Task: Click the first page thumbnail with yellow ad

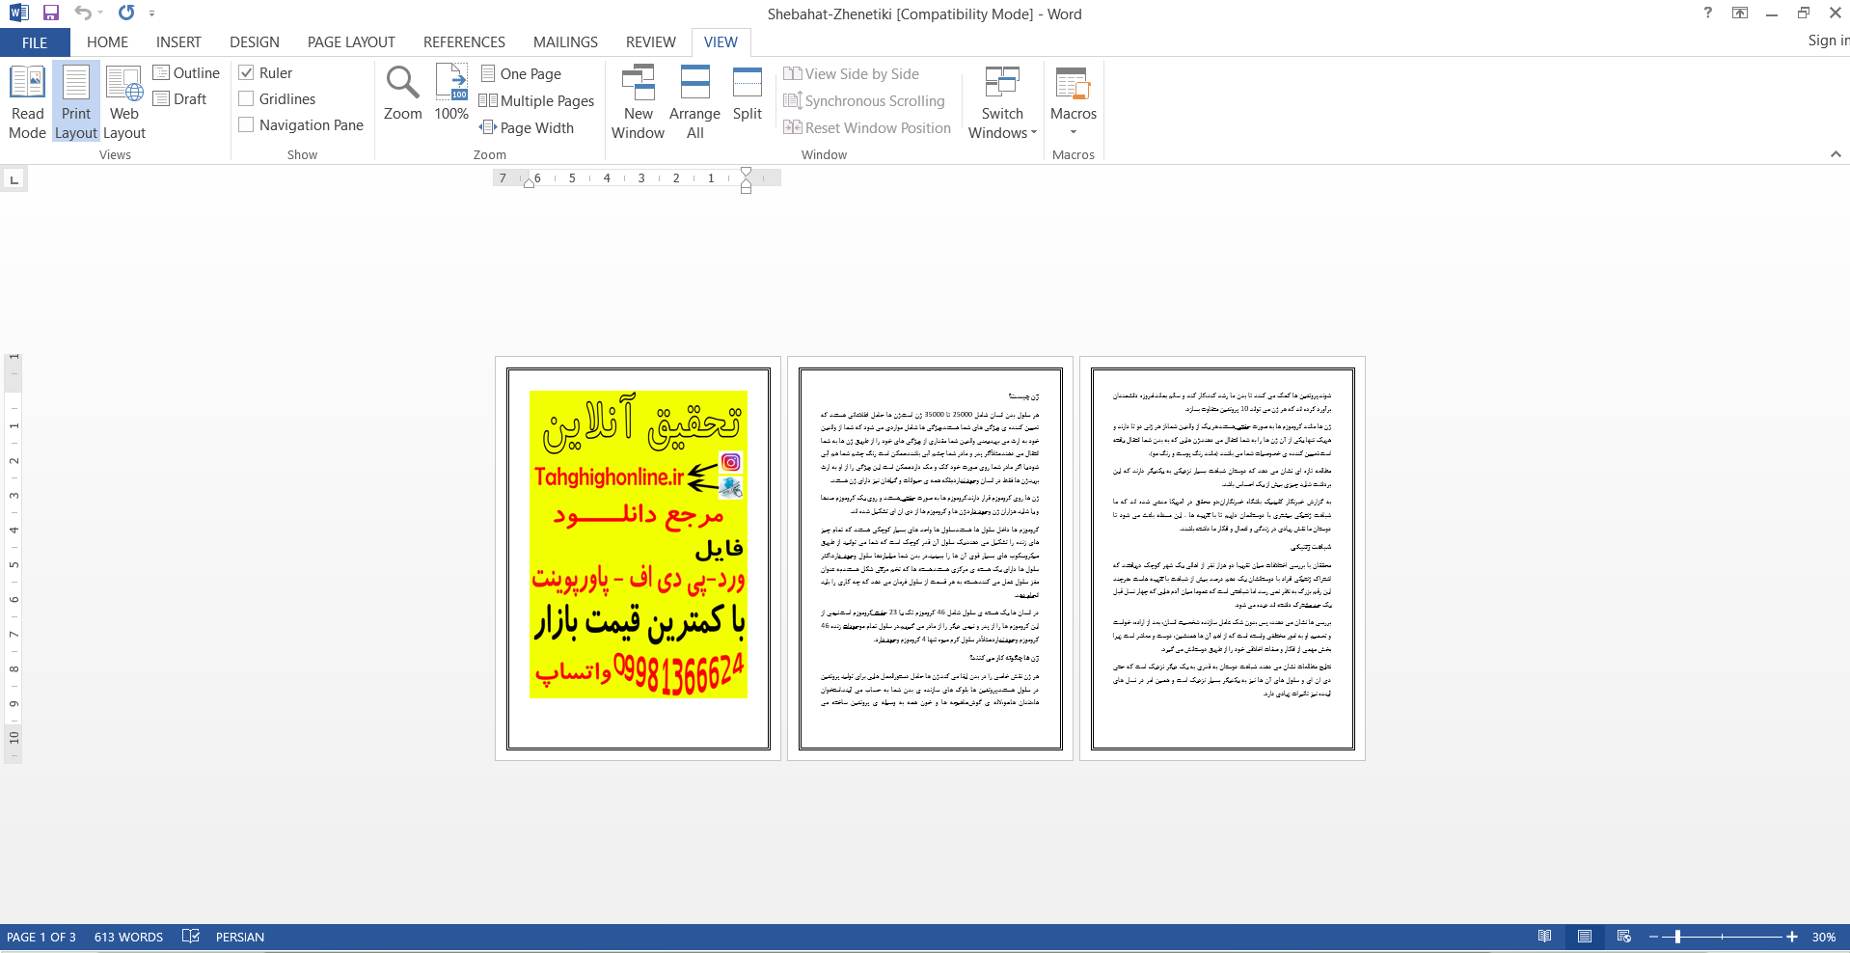Action: (x=638, y=558)
